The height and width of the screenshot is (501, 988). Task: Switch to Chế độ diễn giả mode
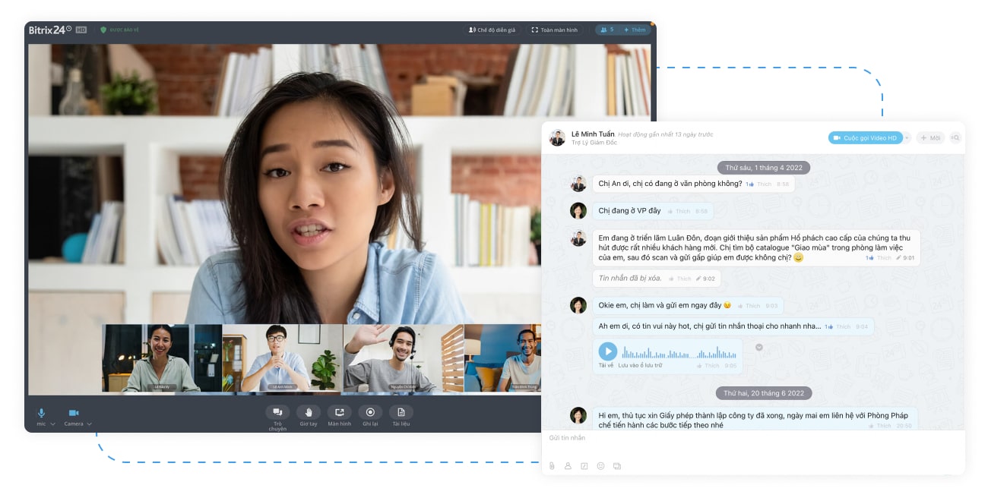click(492, 30)
